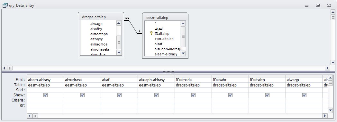Image resolution: width=337 pixels, height=122 pixels.
Task: Toggle Show checkbox for alsuaph-aldrasy column
Action: 156,95
